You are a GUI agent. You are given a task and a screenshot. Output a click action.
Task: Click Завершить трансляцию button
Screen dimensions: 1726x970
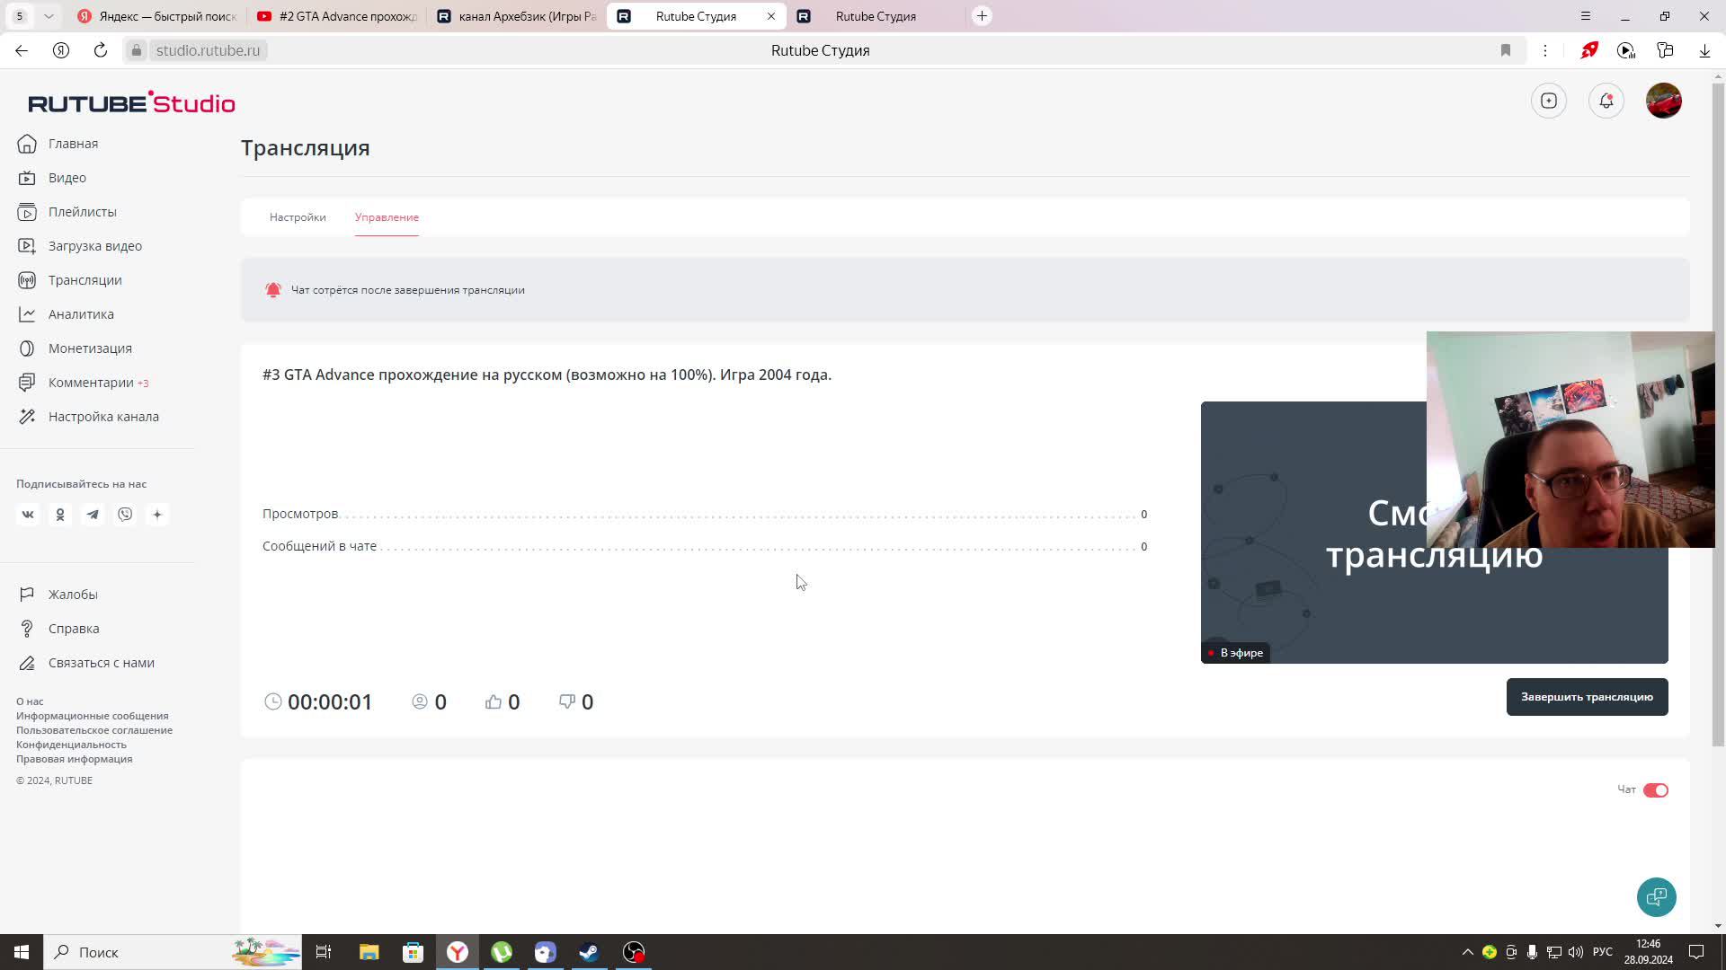click(x=1587, y=697)
